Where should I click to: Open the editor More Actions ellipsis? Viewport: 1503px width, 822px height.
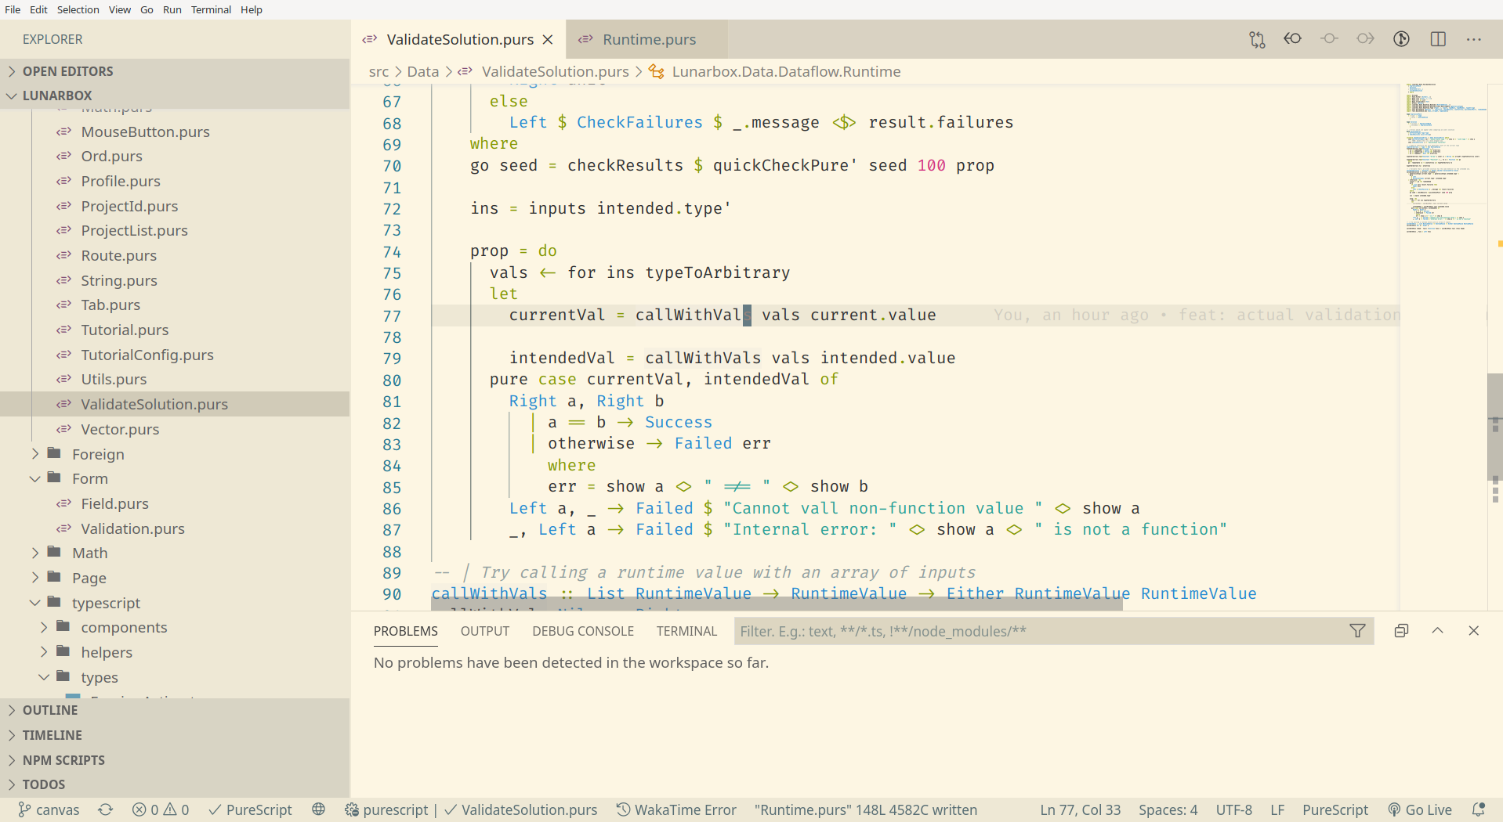pyautogui.click(x=1474, y=39)
